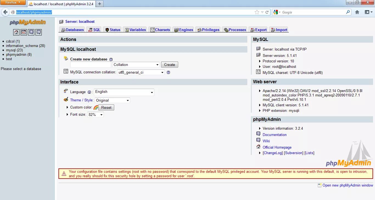The image size is (375, 200).
Task: Click new window icon beside Open new phpMyAdmin window
Action: [320, 185]
